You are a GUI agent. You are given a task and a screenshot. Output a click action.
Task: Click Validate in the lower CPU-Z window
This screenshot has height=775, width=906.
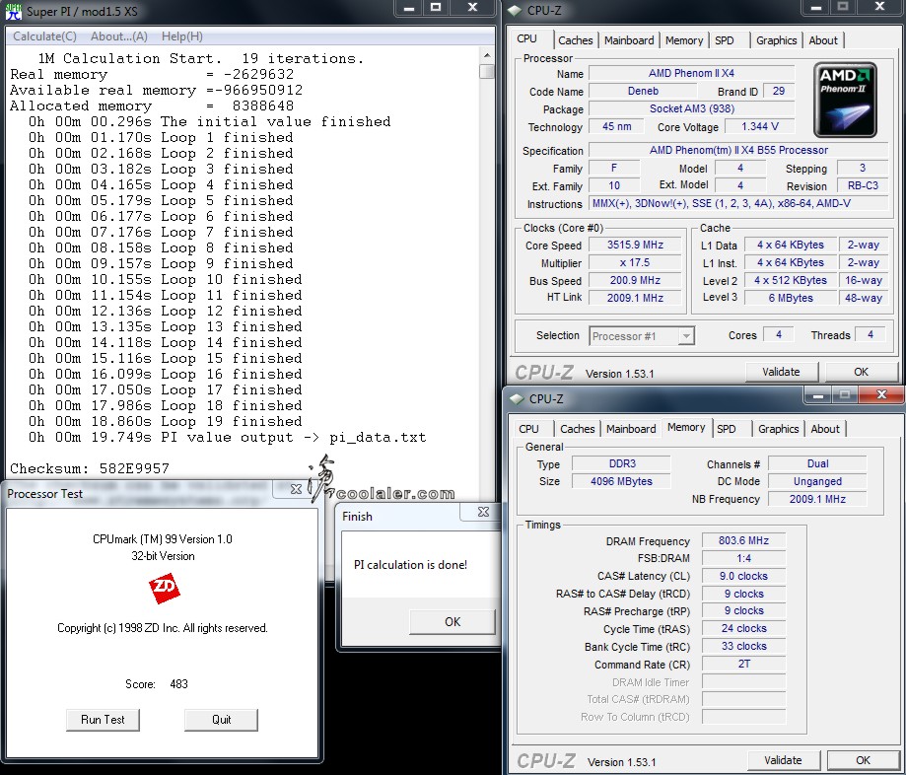783,760
